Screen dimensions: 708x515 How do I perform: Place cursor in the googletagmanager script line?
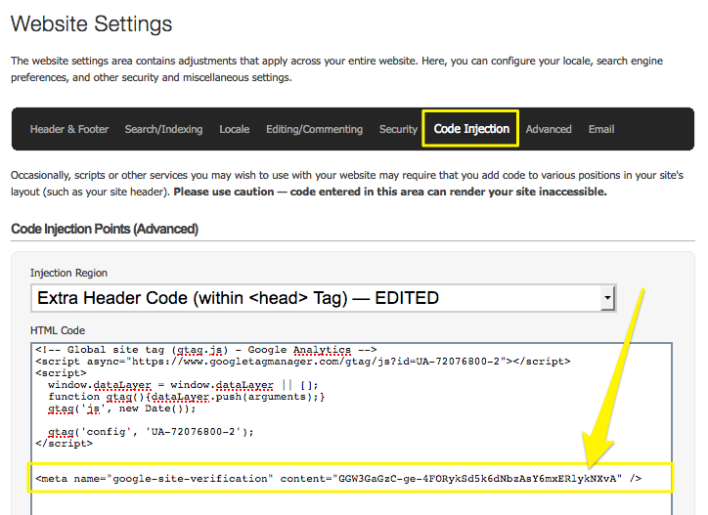pos(302,362)
